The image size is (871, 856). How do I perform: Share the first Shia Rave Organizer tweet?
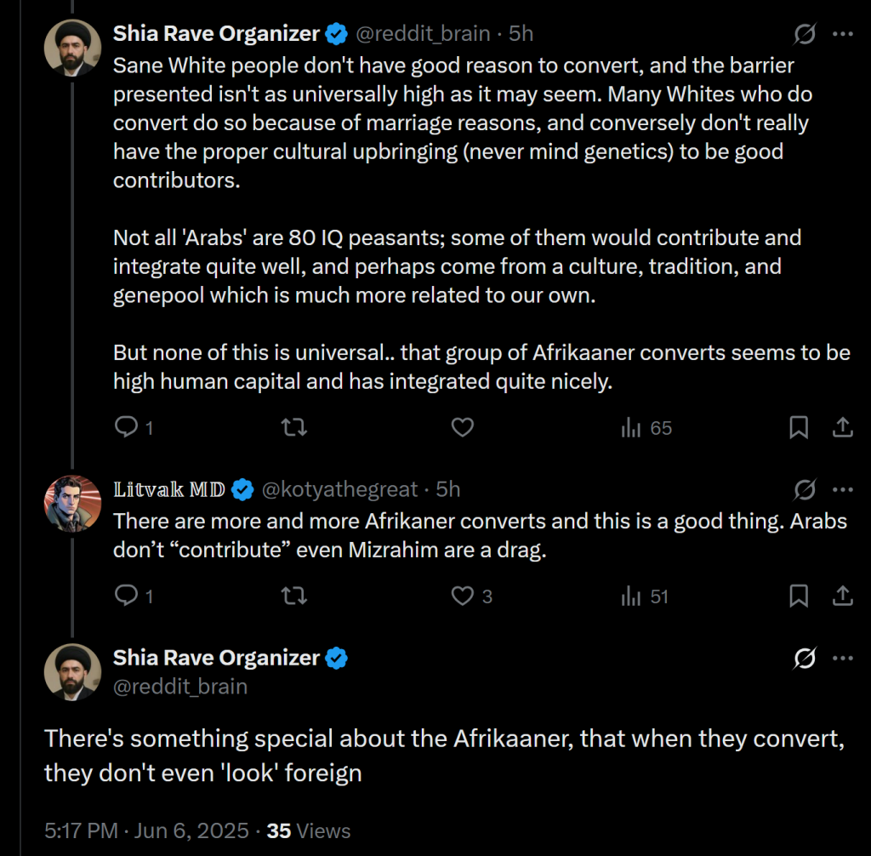coord(842,428)
